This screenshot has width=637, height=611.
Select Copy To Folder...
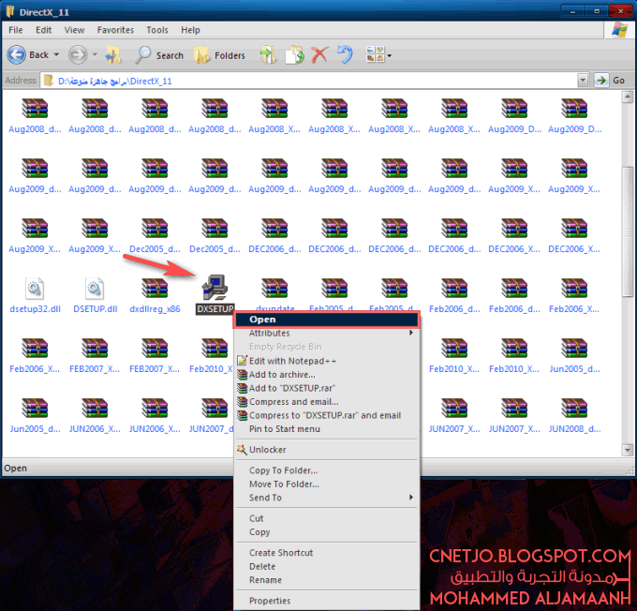pyautogui.click(x=326, y=470)
